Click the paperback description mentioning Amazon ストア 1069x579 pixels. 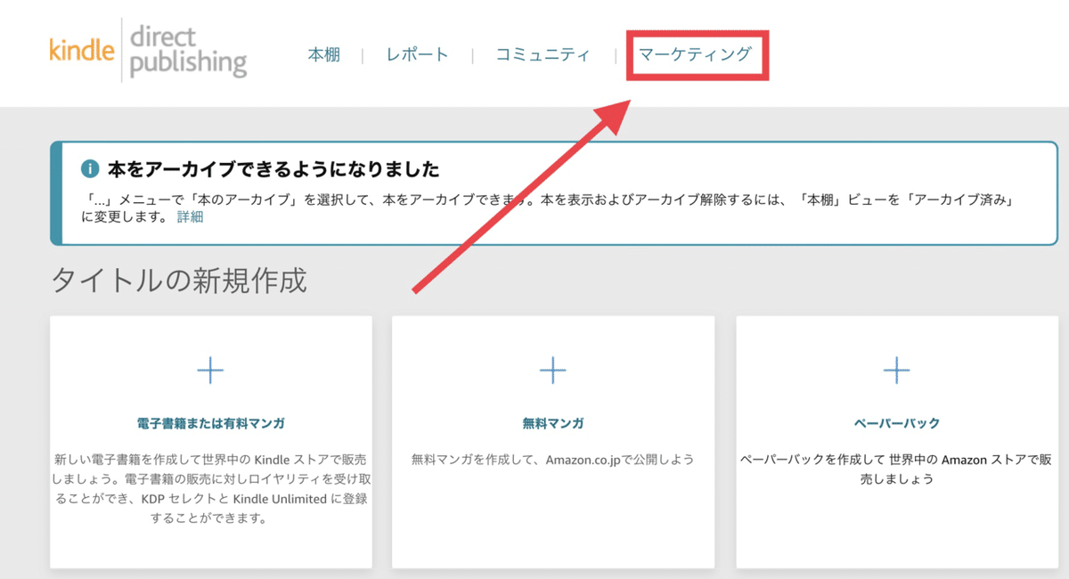click(x=896, y=469)
